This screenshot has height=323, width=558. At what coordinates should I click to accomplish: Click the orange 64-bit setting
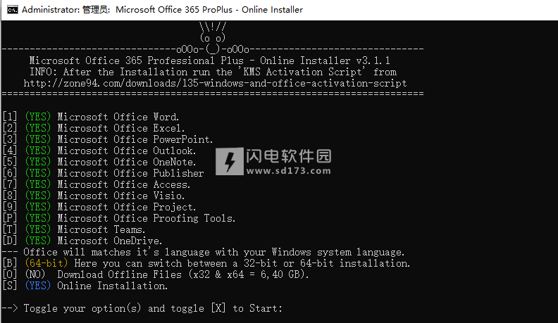click(46, 263)
